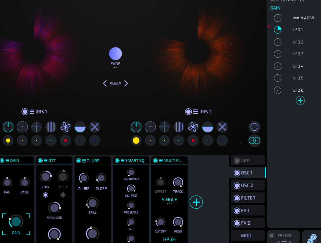Pick the red color dot under IRIS 1
Screen dimensions: 321x243
point(65,141)
